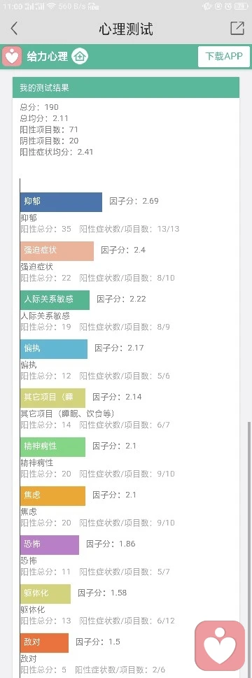Image resolution: width=252 pixels, height=678 pixels.
Task: Tap the green 人际关系敏感 bar
Action: coord(55,299)
